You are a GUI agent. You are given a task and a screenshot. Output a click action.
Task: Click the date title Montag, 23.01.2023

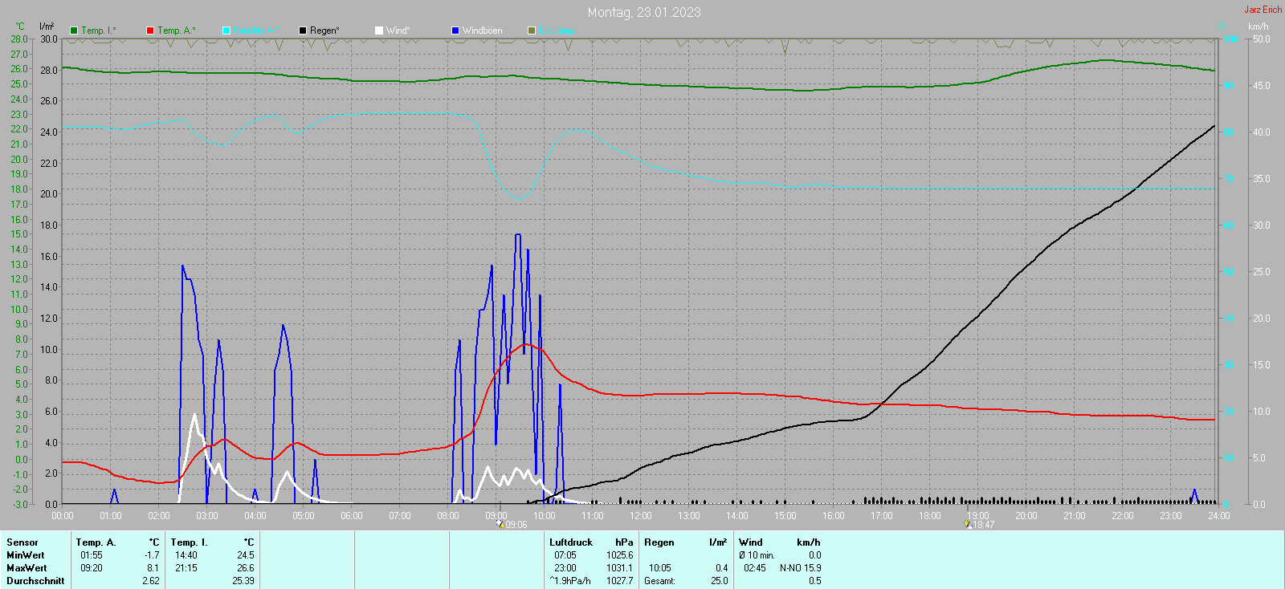coord(643,12)
